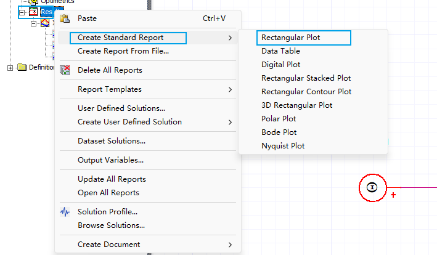Click the Results plot icon in tree
The width and height of the screenshot is (437, 255).
33,12
